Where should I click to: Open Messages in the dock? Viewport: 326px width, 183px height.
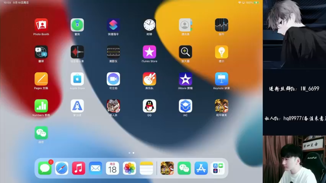45,168
